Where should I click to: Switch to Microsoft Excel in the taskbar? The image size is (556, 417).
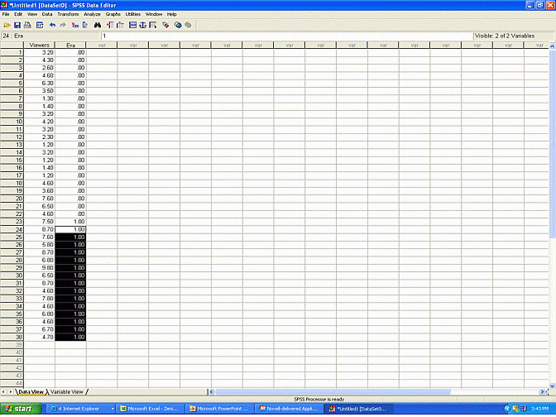151,409
